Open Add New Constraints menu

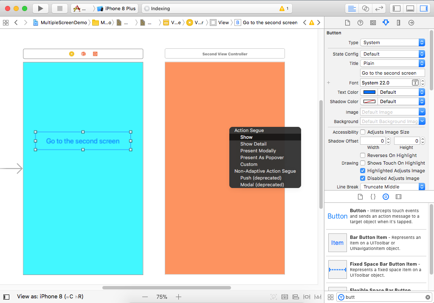tap(307, 297)
